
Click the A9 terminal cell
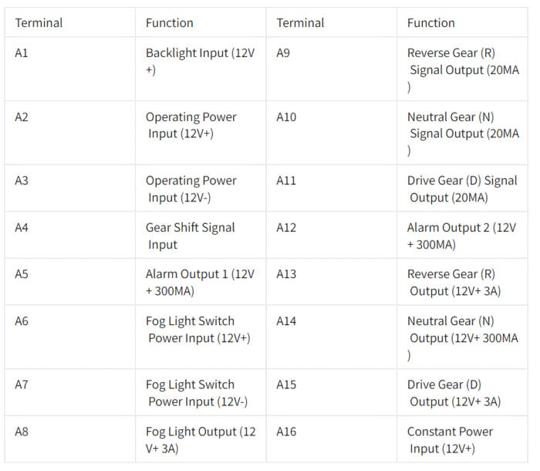[x=331, y=69]
